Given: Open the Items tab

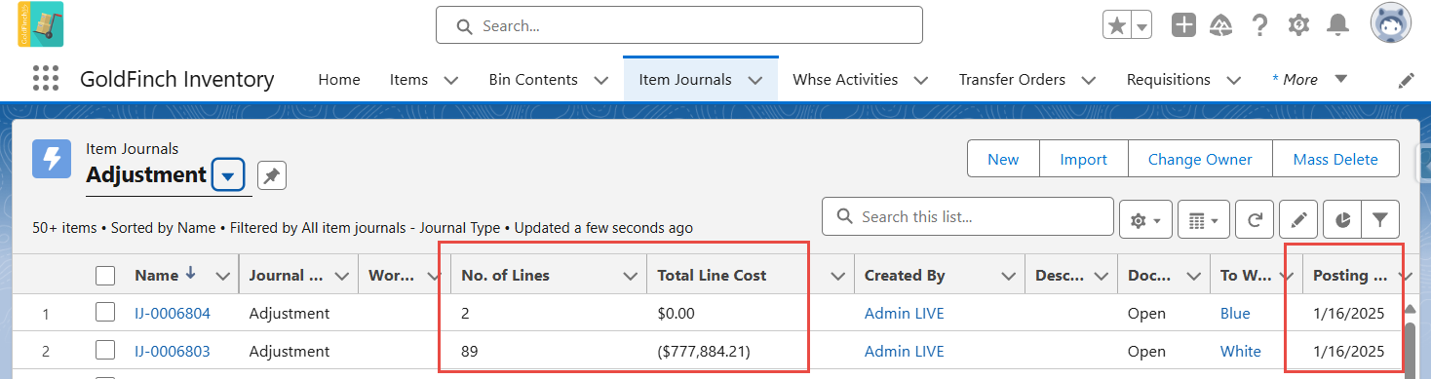Looking at the screenshot, I should coord(409,80).
